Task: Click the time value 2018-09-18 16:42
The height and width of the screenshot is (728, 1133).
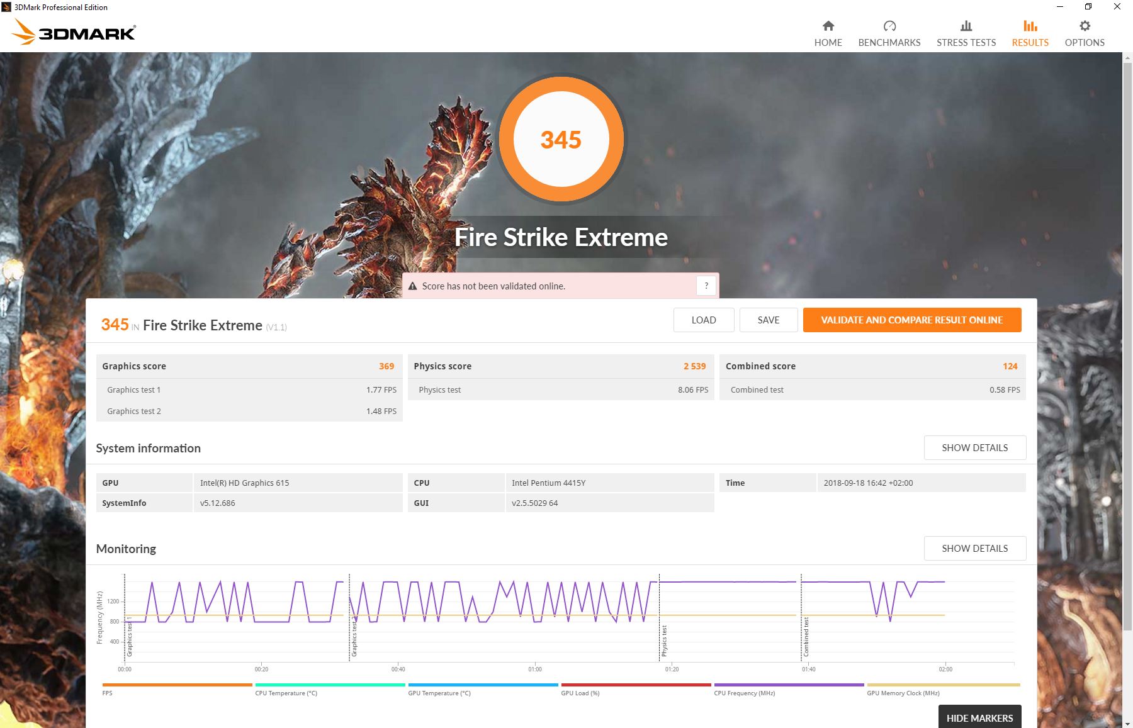Action: pos(868,483)
